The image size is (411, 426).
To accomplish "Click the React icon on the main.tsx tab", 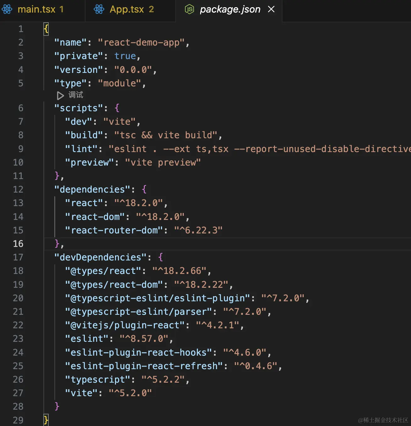I will (7, 9).
